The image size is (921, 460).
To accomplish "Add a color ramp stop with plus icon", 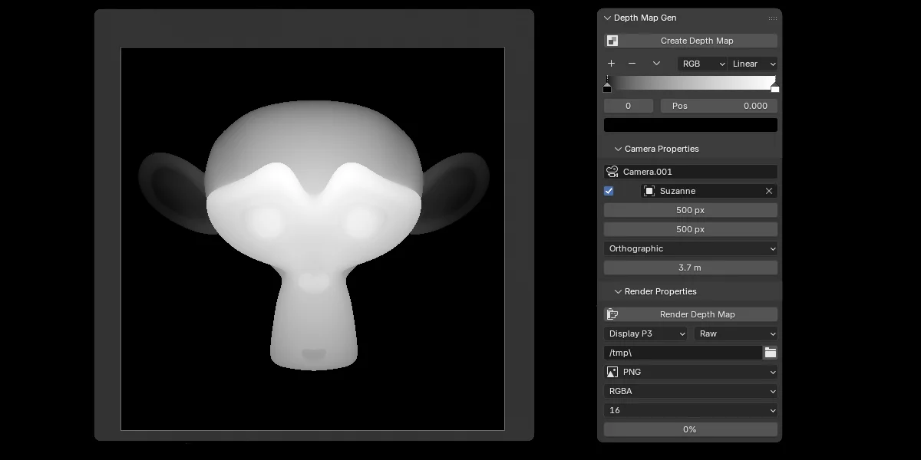I will coord(610,63).
